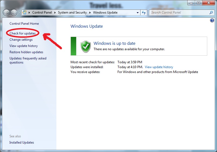Click the green shield checkmark icon
The width and height of the screenshot is (217, 152).
coord(86,46)
